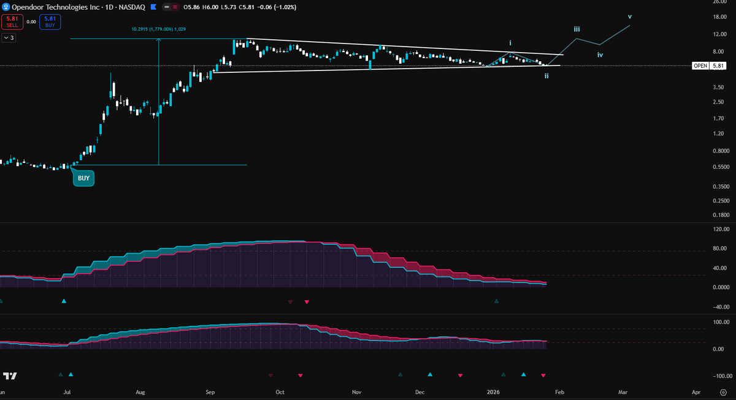The height and width of the screenshot is (400, 736).
Task: Click bright teal up-triangle in January 2026, bottom pane
Action: [x=523, y=374]
